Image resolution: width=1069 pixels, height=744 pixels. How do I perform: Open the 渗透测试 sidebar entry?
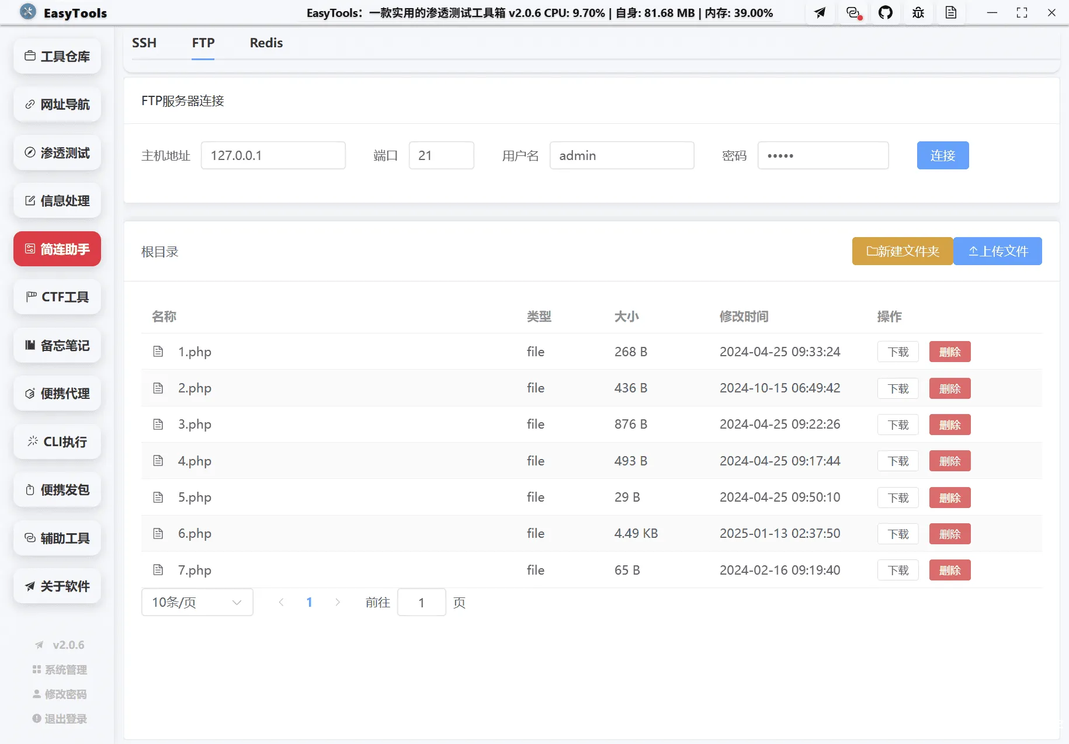point(57,152)
